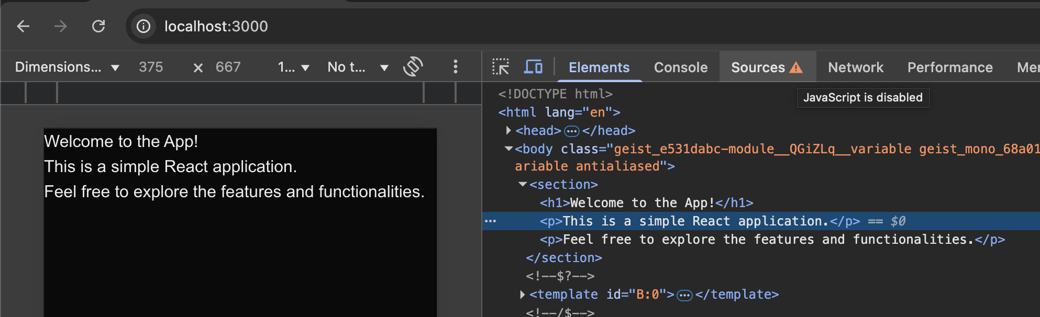Screen dimensions: 1040x317
Task: Select the h1 Welcome to the App node
Action: 647,202
